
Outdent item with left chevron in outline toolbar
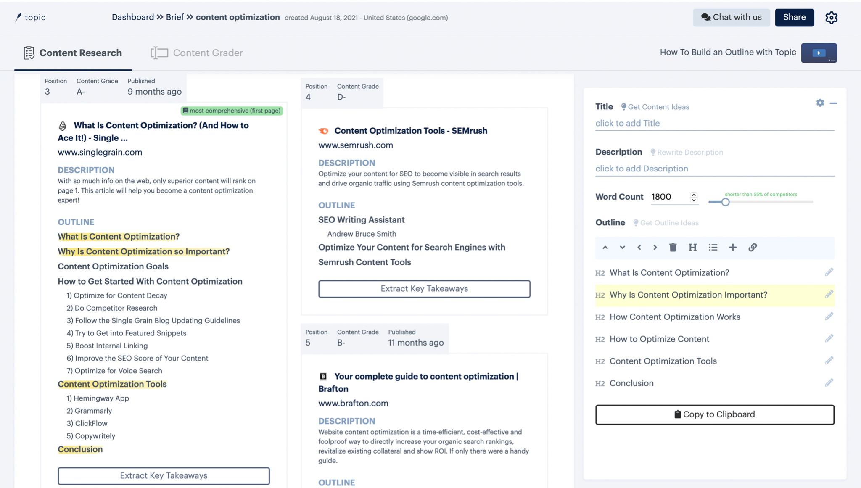tap(639, 248)
